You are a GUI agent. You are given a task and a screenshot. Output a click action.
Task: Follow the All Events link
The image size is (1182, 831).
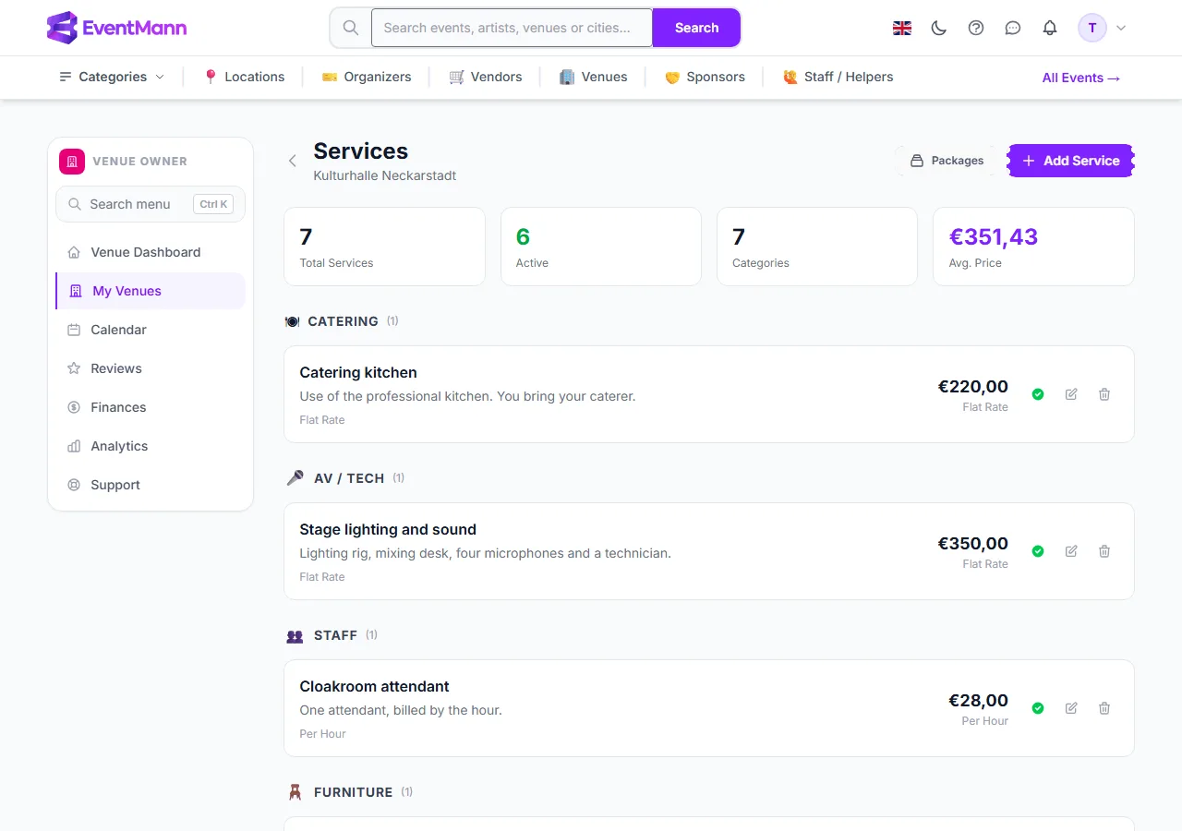tap(1081, 78)
